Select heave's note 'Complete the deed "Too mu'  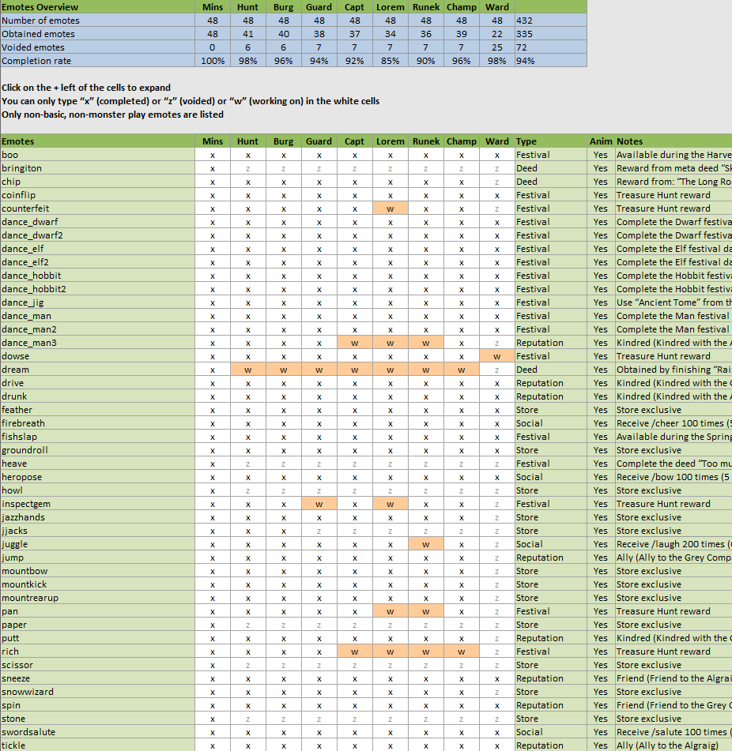[x=674, y=463]
